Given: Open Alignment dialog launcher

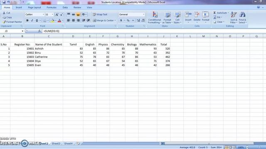Looking at the screenshot, I should (x=116, y=26).
